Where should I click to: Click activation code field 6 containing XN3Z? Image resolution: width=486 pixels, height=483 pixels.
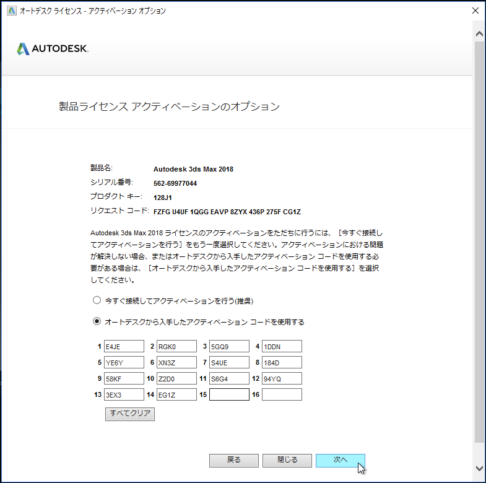pos(176,362)
